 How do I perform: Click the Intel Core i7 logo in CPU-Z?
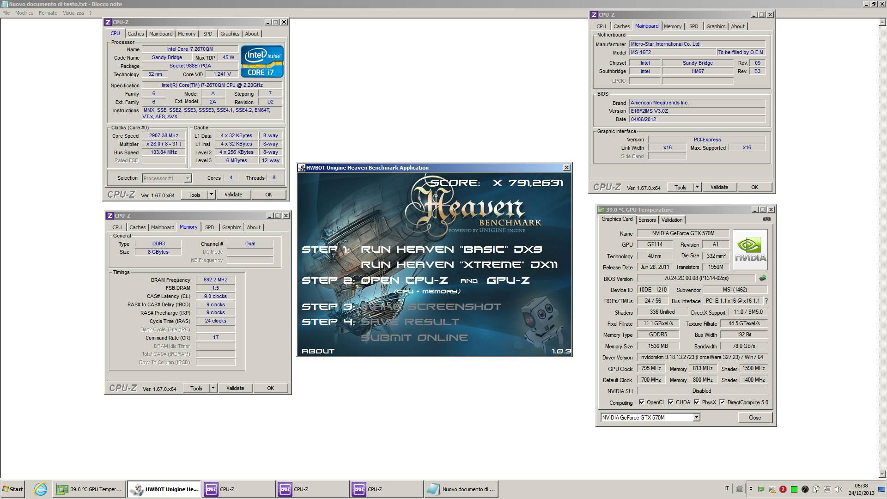pyautogui.click(x=261, y=61)
